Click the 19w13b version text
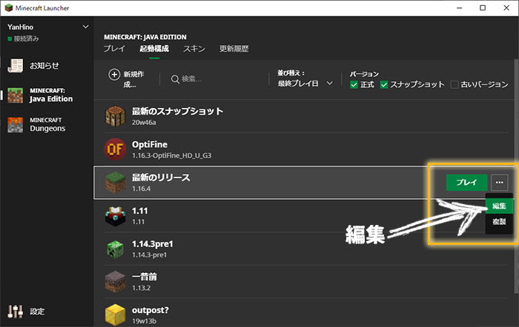 click(144, 321)
